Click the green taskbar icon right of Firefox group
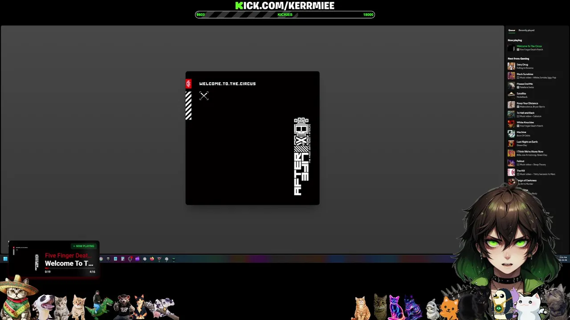The width and height of the screenshot is (570, 320). tap(174, 259)
